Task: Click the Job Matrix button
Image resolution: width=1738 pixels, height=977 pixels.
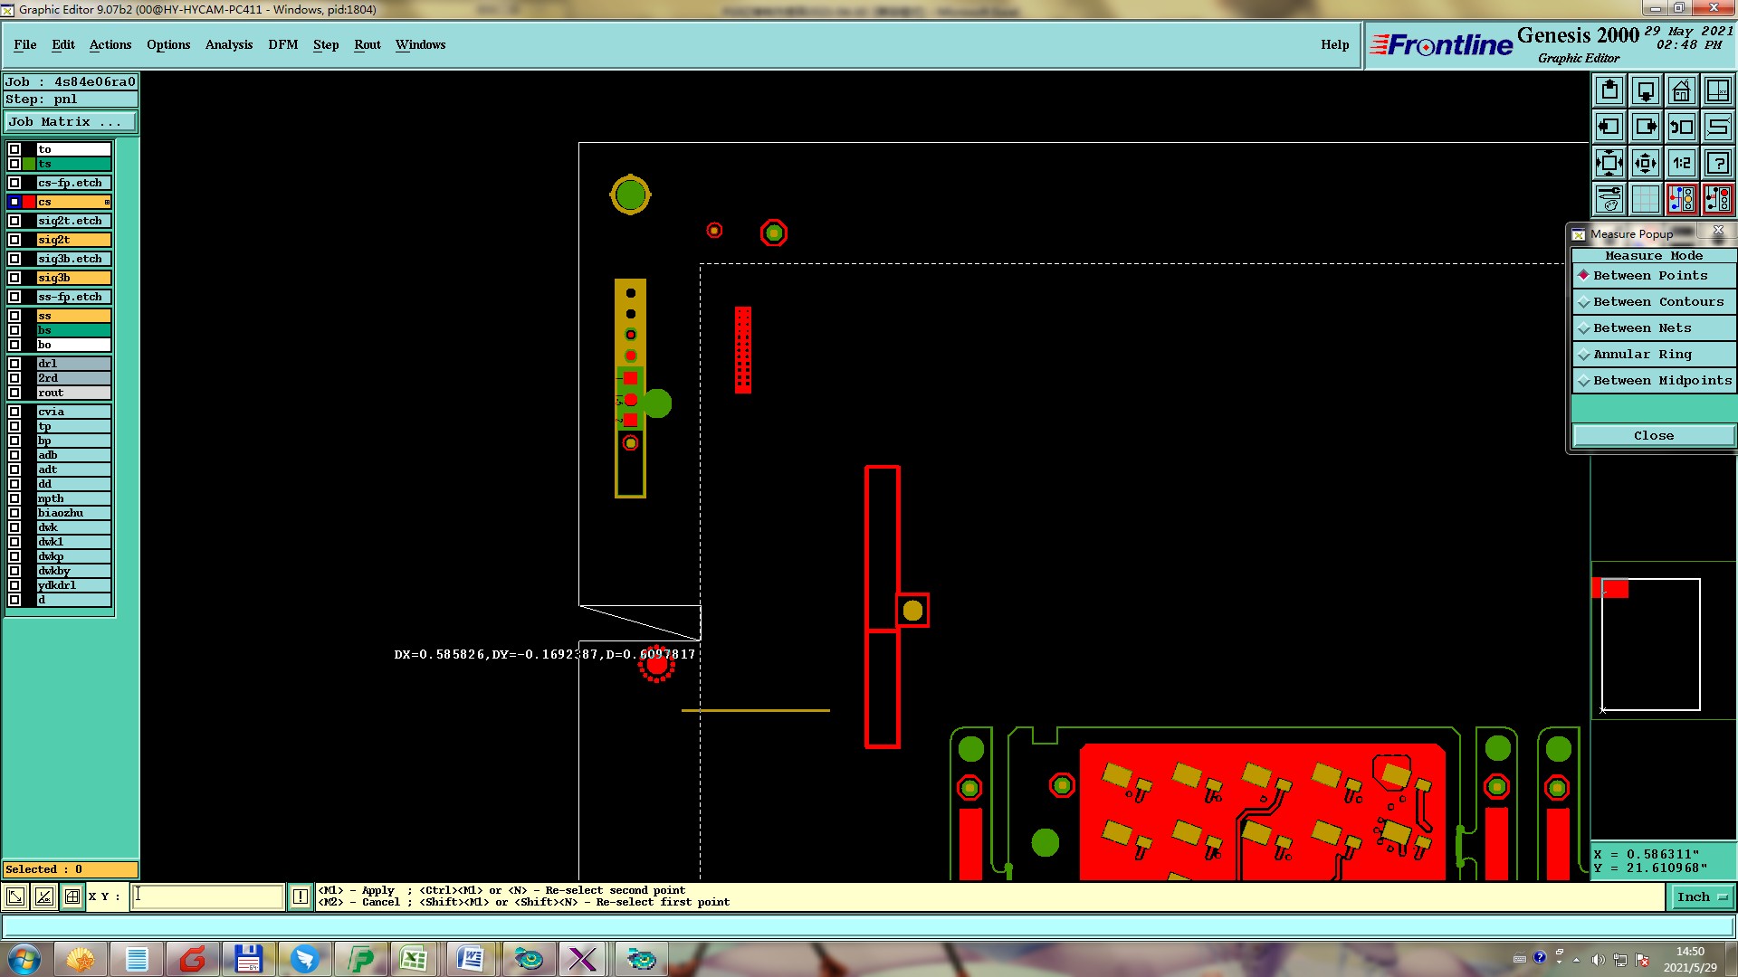Action: pos(71,122)
